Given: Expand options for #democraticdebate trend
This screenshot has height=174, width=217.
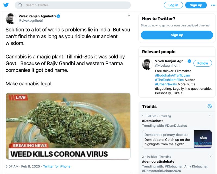Looking at the screenshot, I should (x=210, y=156).
